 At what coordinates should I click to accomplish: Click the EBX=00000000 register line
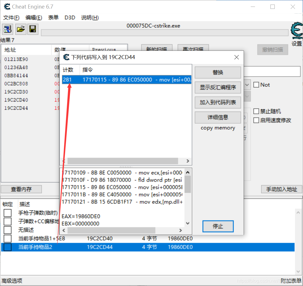(80, 223)
